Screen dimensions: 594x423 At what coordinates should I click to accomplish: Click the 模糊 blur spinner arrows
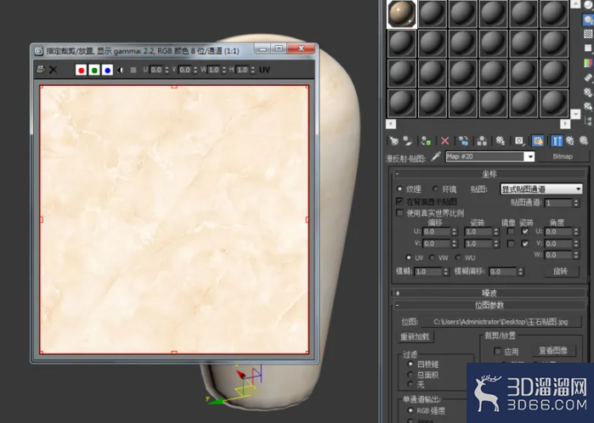(x=445, y=272)
